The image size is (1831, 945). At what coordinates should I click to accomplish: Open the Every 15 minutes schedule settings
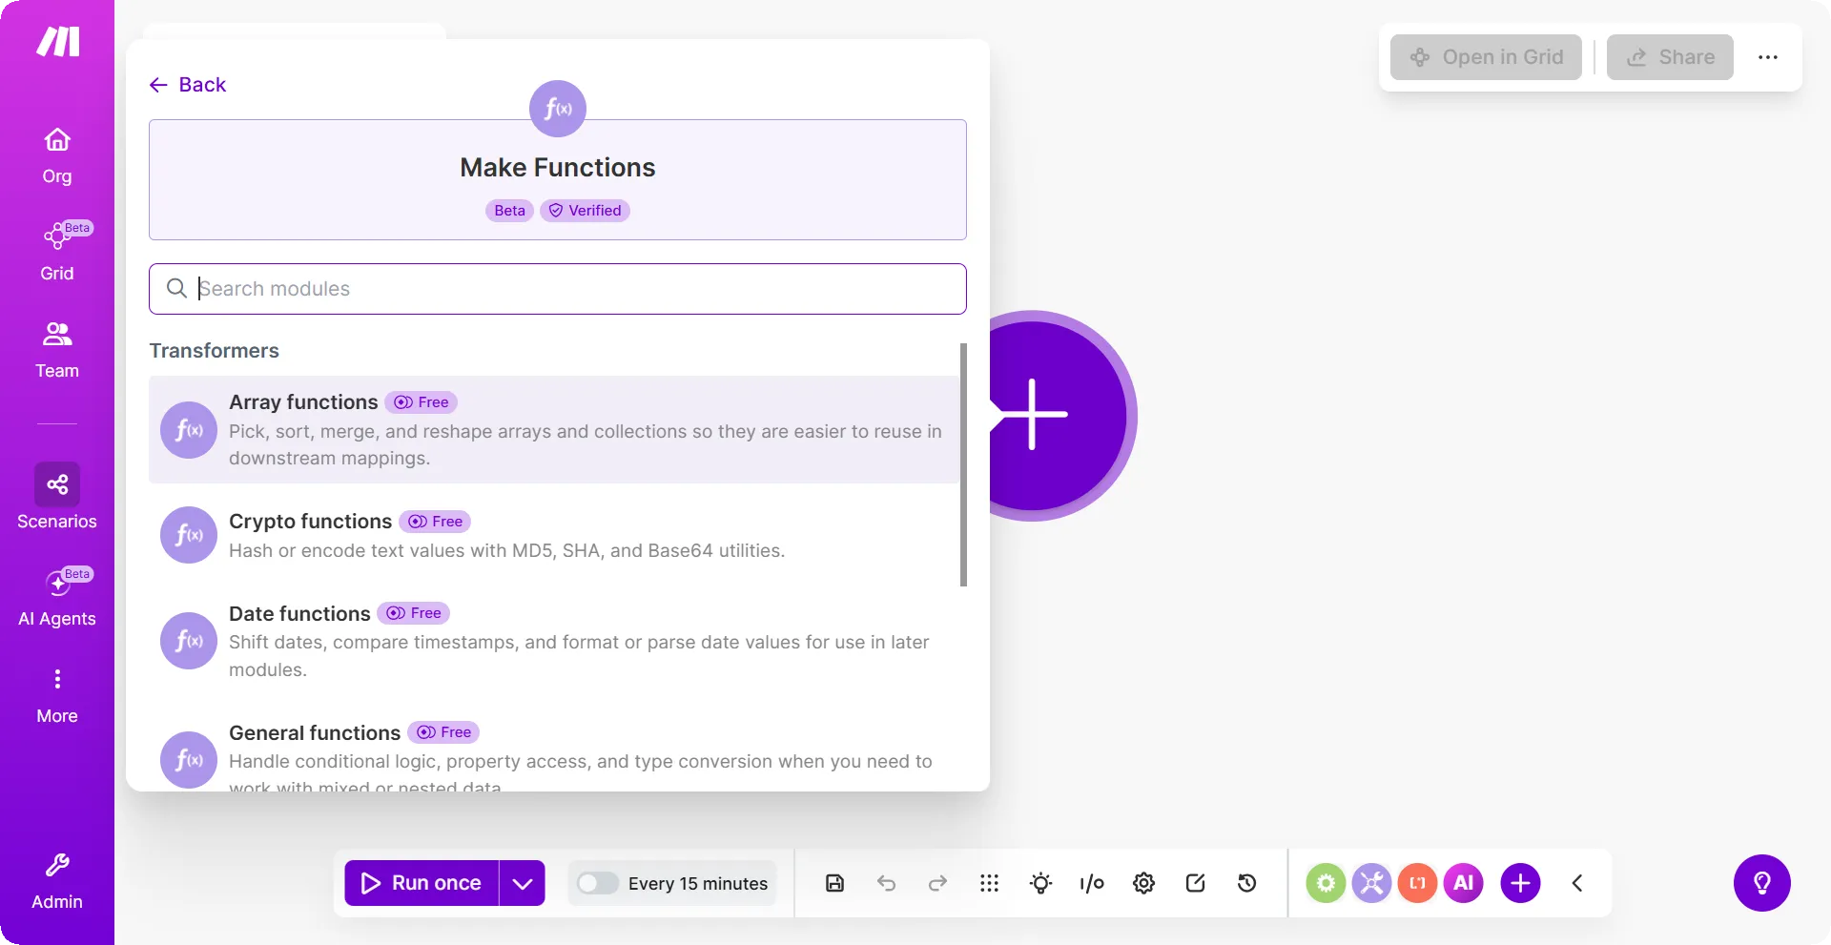point(698,884)
